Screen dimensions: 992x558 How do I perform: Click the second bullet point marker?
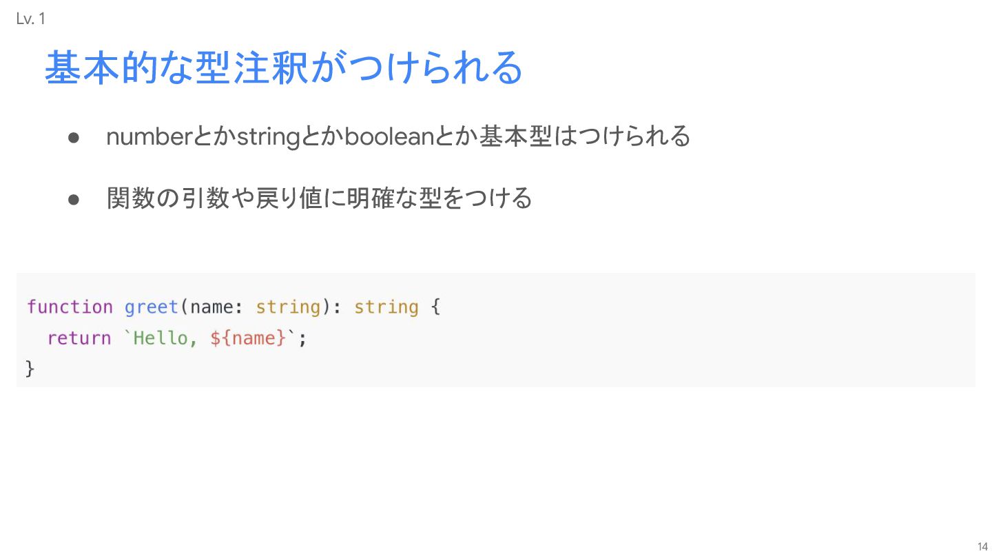coord(75,200)
